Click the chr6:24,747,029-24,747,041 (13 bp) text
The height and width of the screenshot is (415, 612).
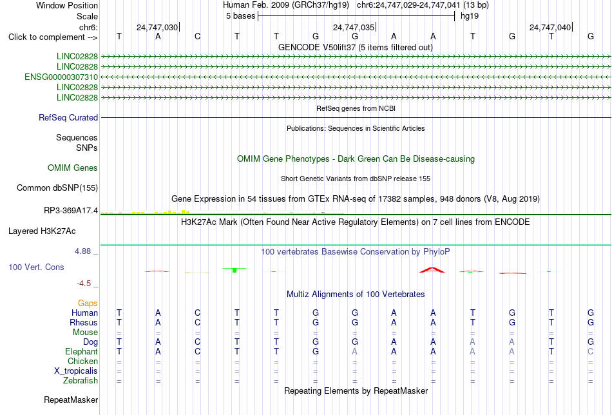[x=423, y=5]
